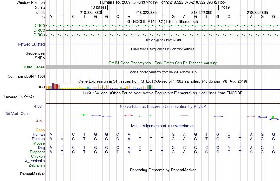The width and height of the screenshot is (280, 181).
Task: Select the X_tropicalis alignment row label
Action: 35,161
